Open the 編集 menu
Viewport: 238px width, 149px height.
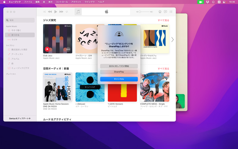pyautogui.click(x=37, y=2)
